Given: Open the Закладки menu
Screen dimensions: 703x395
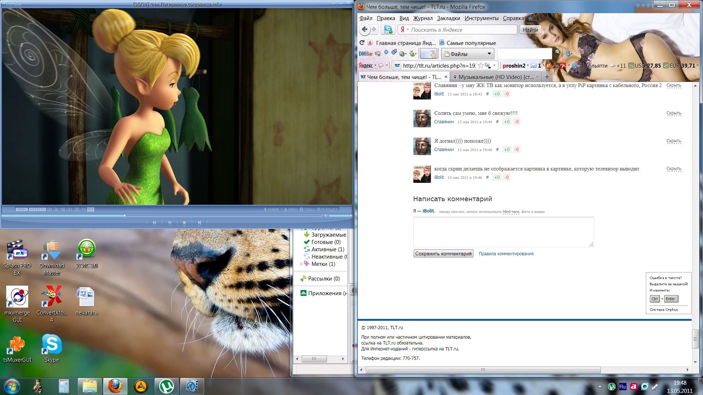Looking at the screenshot, I should click(x=449, y=18).
